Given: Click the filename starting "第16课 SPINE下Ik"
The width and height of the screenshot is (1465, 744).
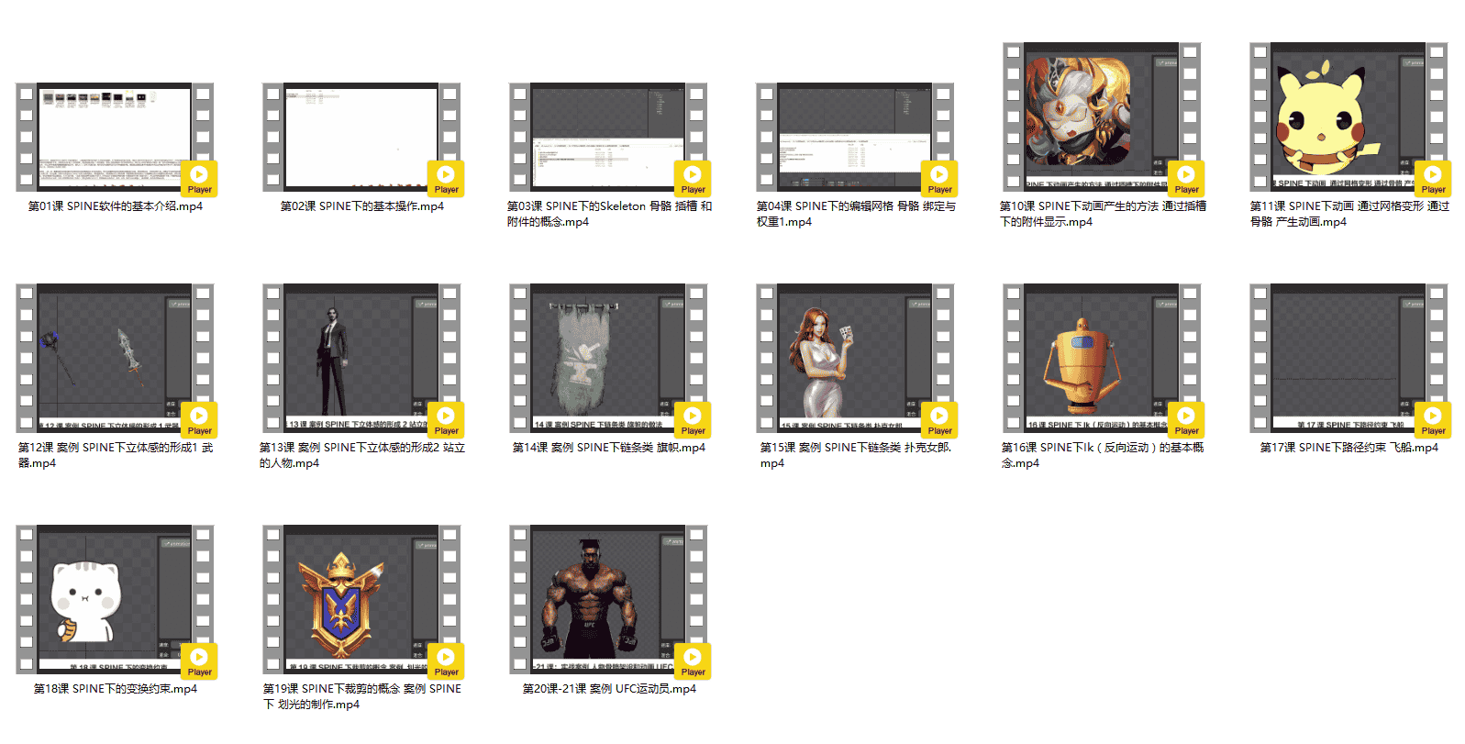Looking at the screenshot, I should (x=1103, y=455).
